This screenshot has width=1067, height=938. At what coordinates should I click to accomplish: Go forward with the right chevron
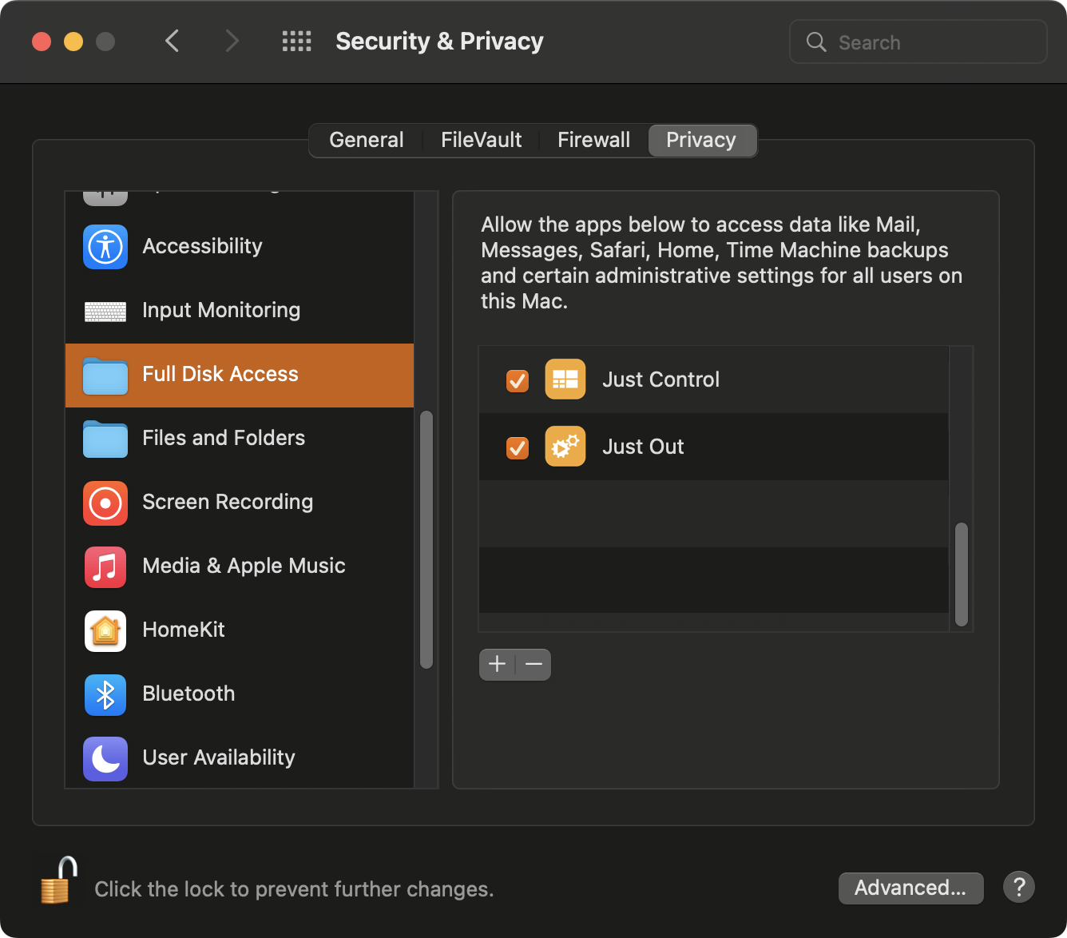coord(232,41)
